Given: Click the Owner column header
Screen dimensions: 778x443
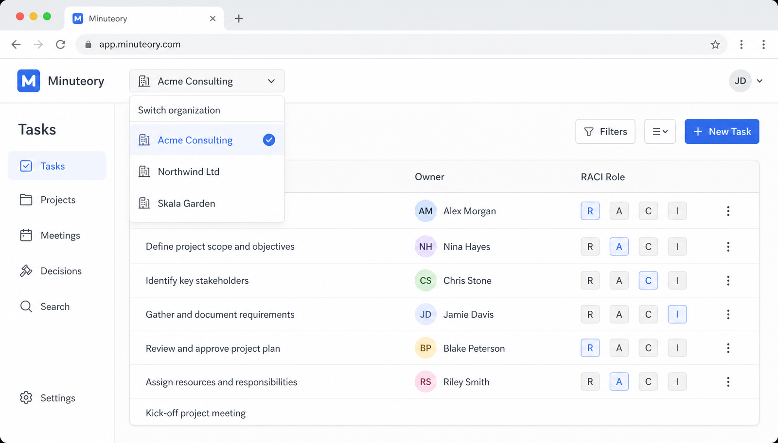Looking at the screenshot, I should pyautogui.click(x=429, y=177).
